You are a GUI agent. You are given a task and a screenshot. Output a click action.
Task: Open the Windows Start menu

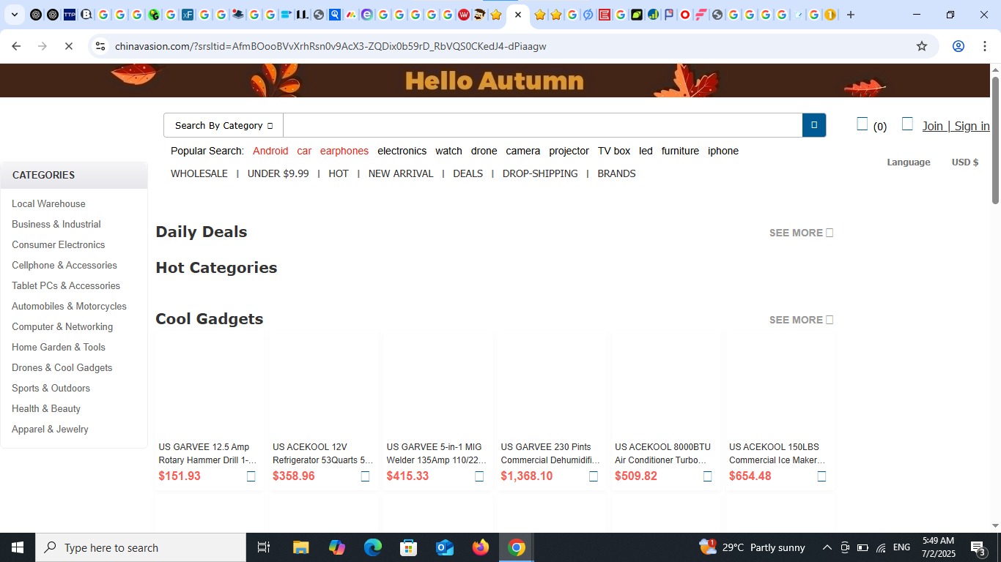(18, 547)
